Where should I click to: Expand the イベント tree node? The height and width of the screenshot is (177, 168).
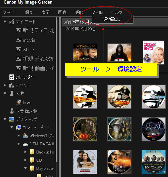pos(5,85)
